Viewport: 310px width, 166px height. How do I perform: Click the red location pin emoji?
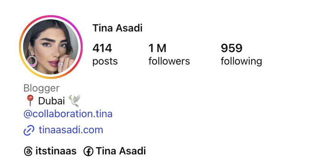point(30,101)
